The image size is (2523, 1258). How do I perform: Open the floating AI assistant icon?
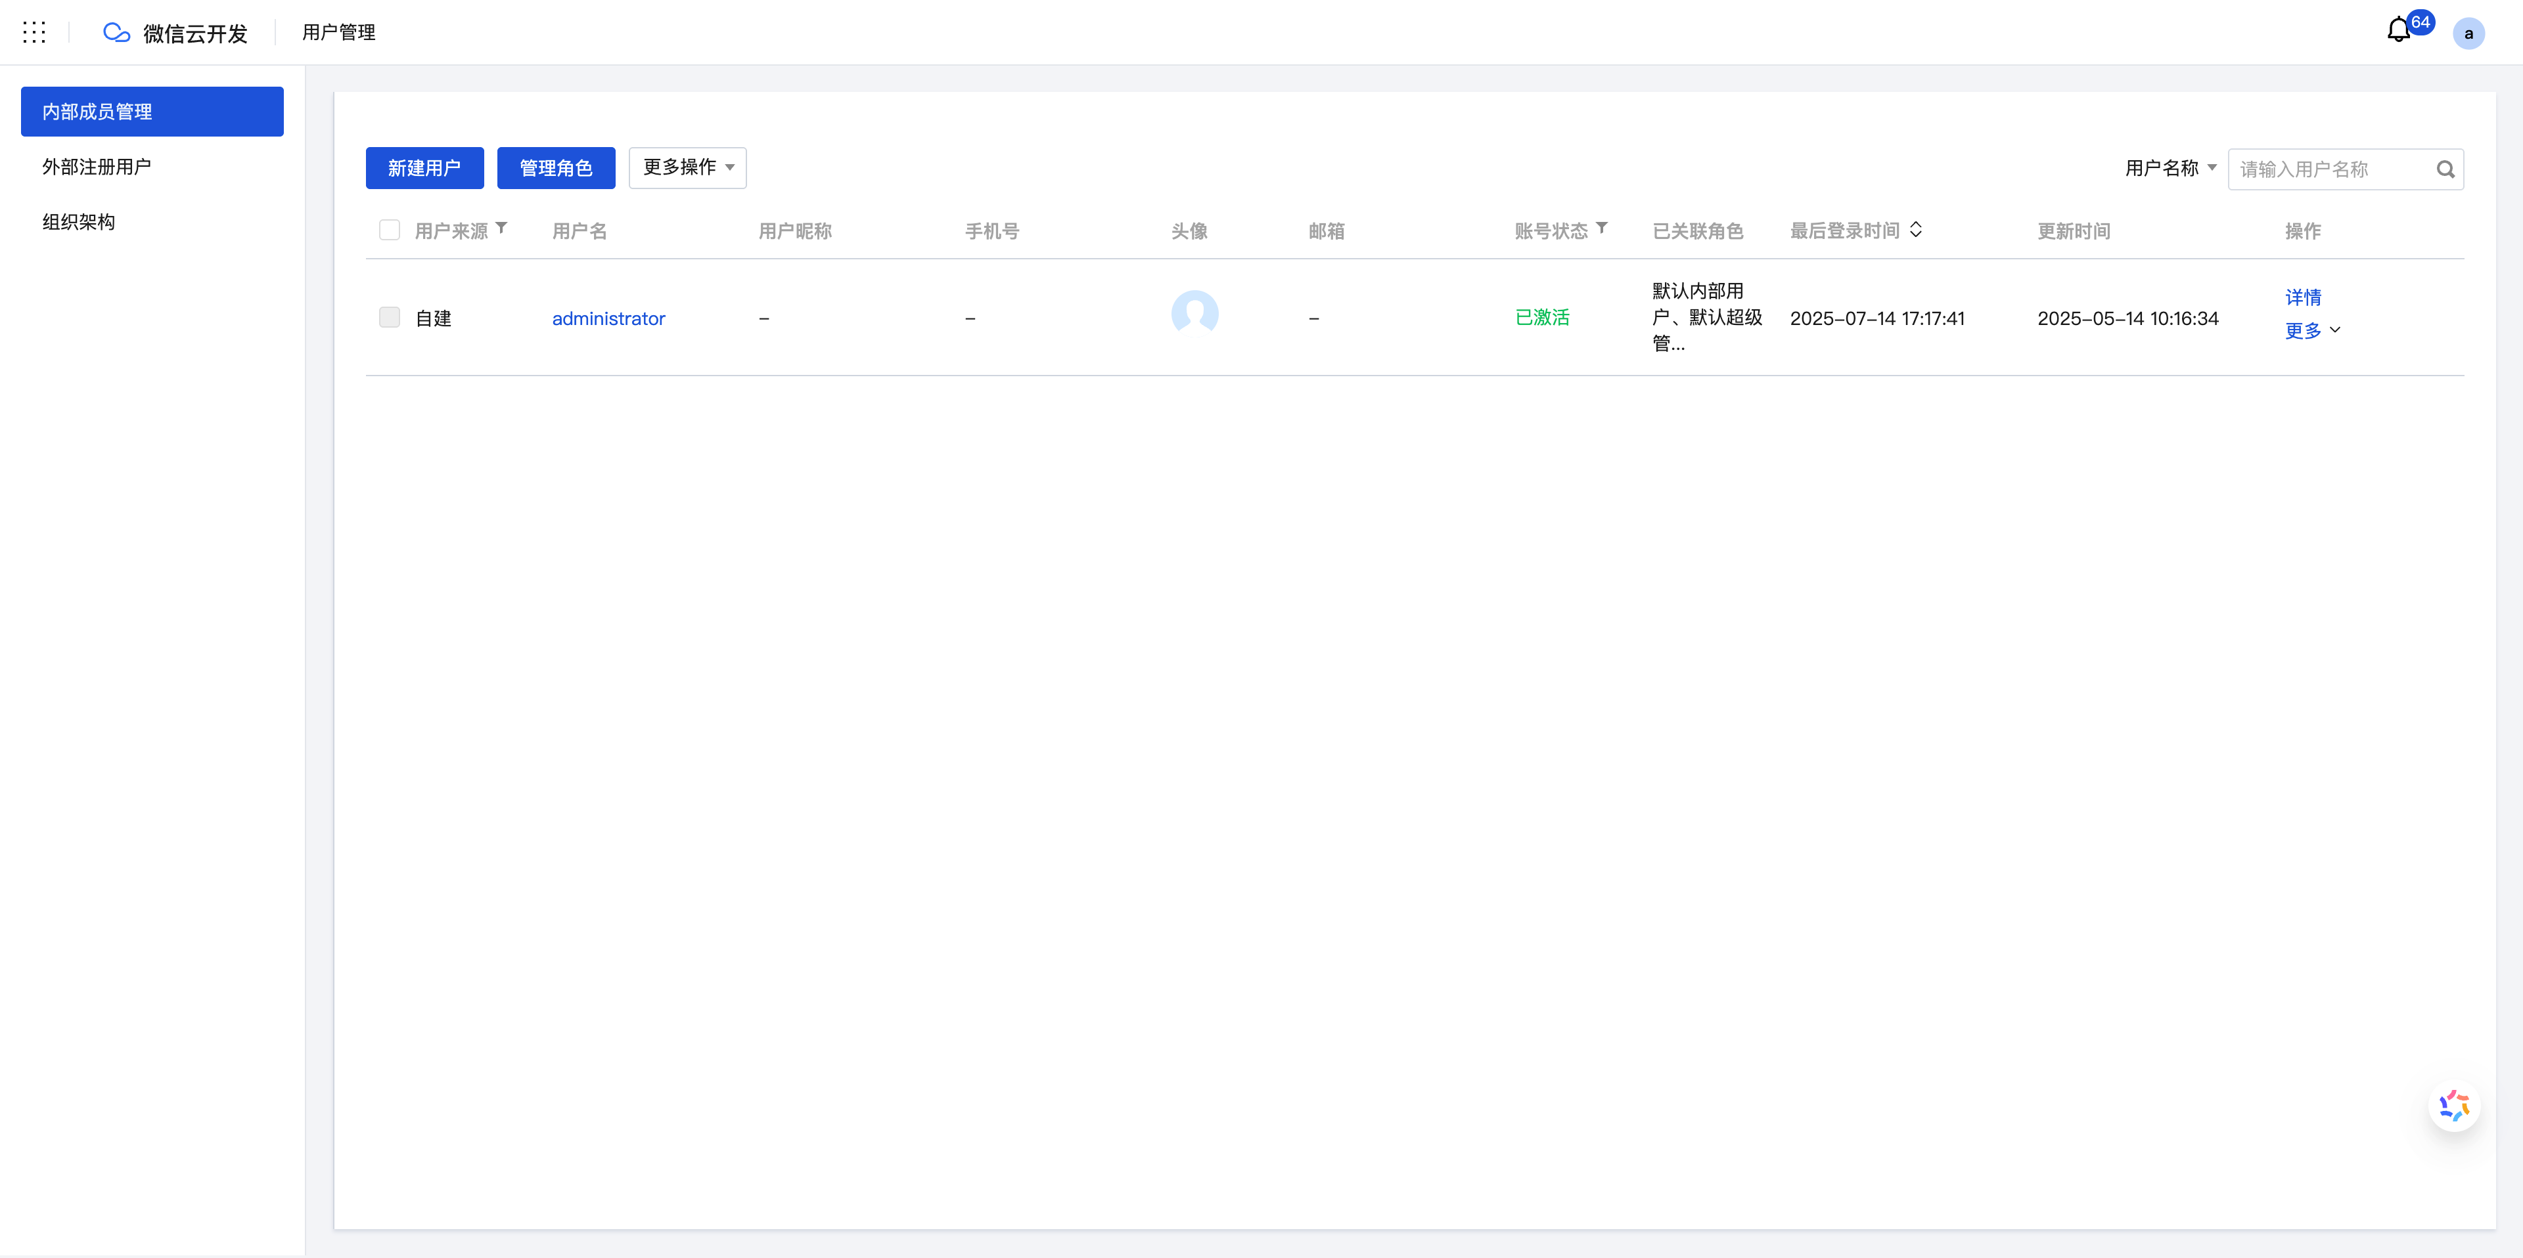[x=2453, y=1106]
